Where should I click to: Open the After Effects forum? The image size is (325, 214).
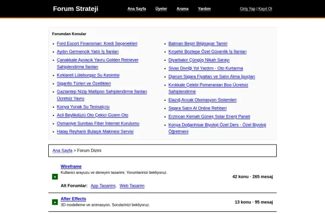(x=73, y=199)
